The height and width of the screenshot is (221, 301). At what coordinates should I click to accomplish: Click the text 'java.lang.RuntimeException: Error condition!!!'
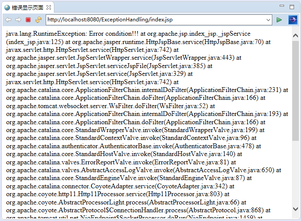pyautogui.click(x=72, y=34)
